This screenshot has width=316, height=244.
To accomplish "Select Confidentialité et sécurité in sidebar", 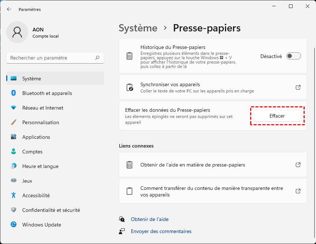I will [x=51, y=210].
